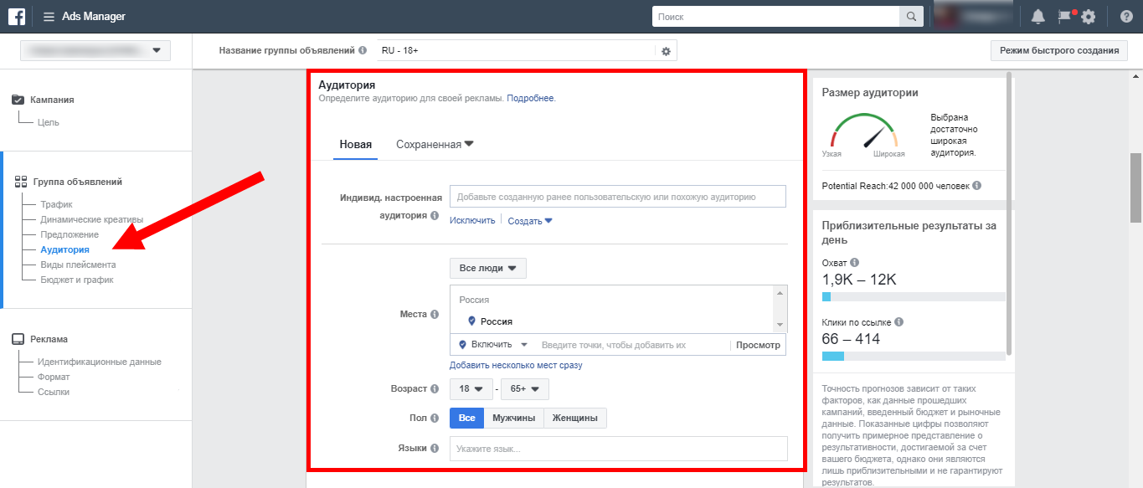Click the search magnifier button
This screenshot has height=488, width=1143.
[911, 17]
